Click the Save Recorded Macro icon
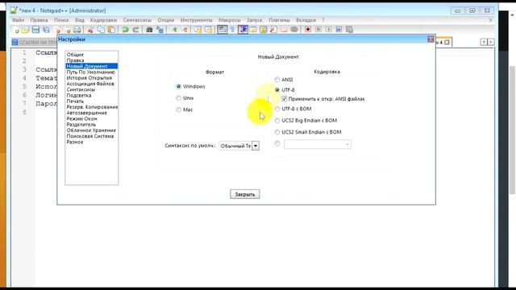The image size is (516, 290). (349, 30)
